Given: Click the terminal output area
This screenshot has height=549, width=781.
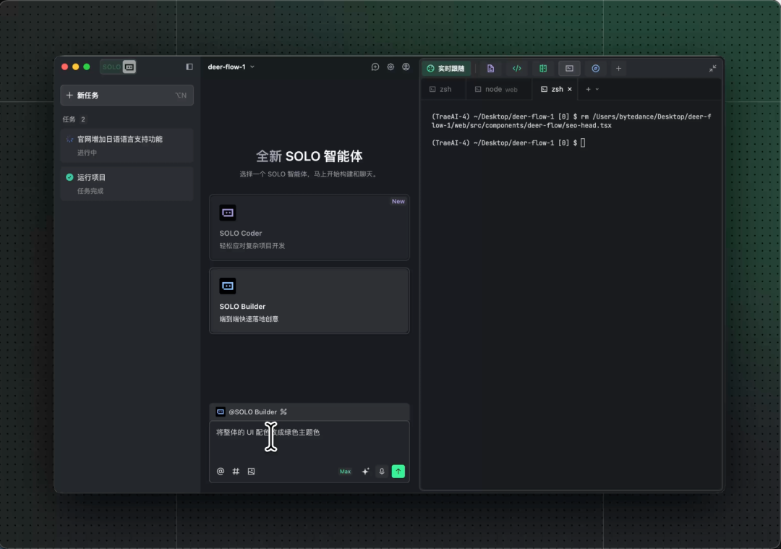Looking at the screenshot, I should pos(571,294).
